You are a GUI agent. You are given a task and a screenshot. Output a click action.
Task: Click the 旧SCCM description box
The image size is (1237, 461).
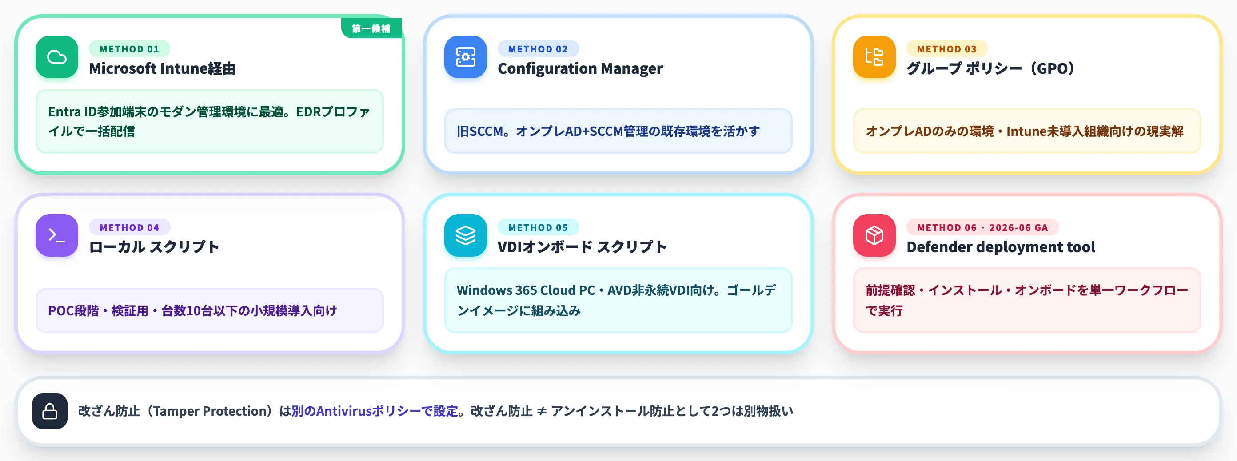618,131
